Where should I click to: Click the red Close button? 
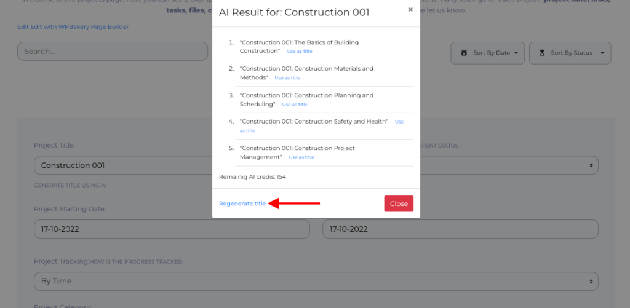399,203
